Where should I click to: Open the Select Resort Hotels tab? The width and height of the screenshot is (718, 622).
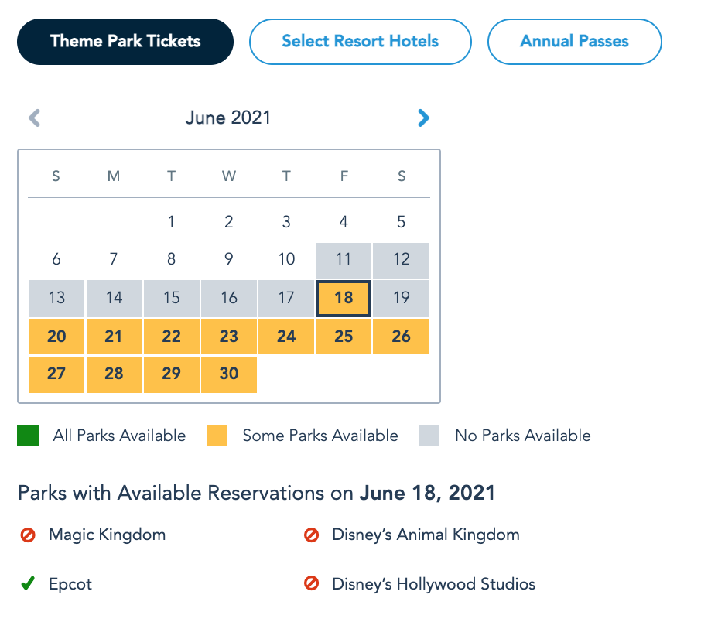pyautogui.click(x=360, y=42)
